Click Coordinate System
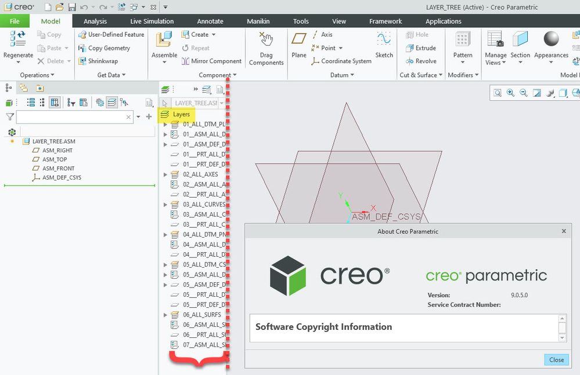This screenshot has height=375, width=580. tap(341, 61)
